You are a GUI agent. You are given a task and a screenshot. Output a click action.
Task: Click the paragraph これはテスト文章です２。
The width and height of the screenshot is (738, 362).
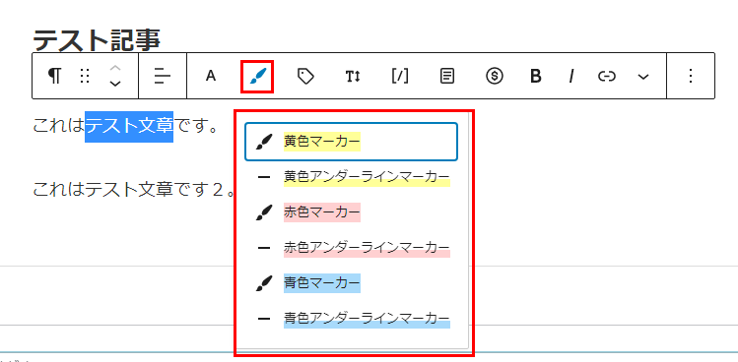(x=134, y=189)
